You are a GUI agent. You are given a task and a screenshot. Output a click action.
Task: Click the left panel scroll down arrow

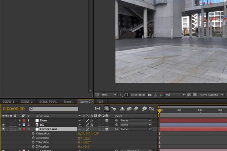(90, 91)
